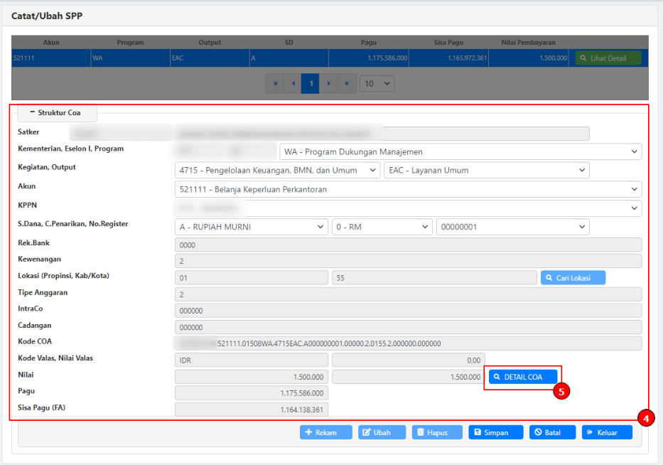Go to next page in pagination
The height and width of the screenshot is (465, 663).
(328, 83)
